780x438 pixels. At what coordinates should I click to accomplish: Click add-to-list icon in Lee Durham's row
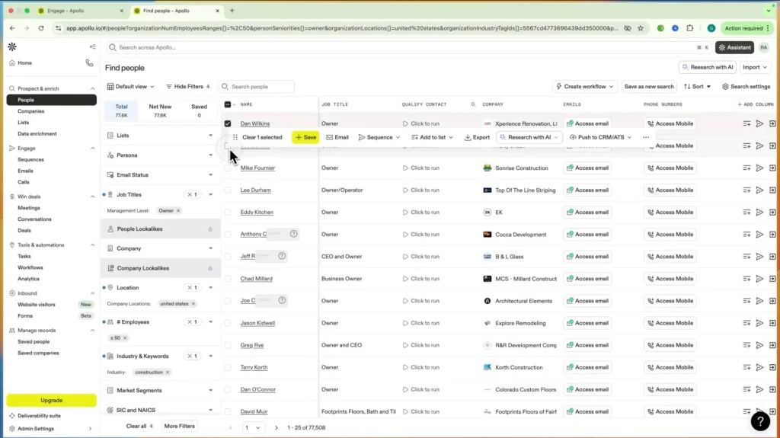pyautogui.click(x=746, y=190)
